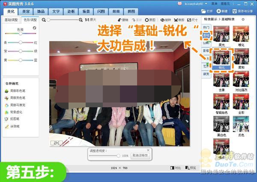Screen dimensions: 257x182
Task: Apply the 柔光 effect thumbnail
Action: (x=221, y=34)
